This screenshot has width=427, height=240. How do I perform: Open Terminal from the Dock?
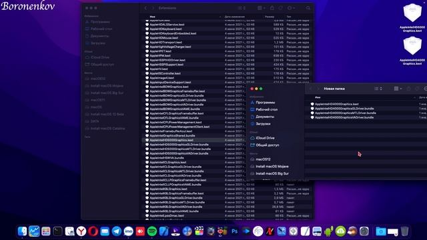[58, 231]
